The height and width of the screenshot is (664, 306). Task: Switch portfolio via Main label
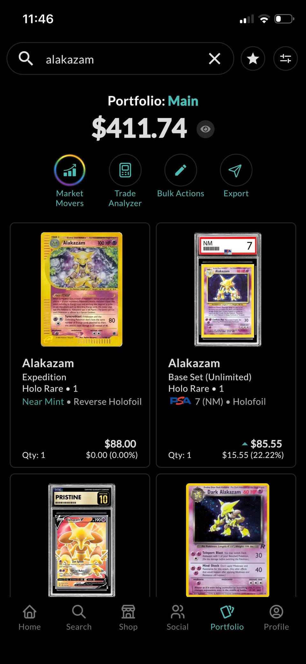click(x=183, y=101)
